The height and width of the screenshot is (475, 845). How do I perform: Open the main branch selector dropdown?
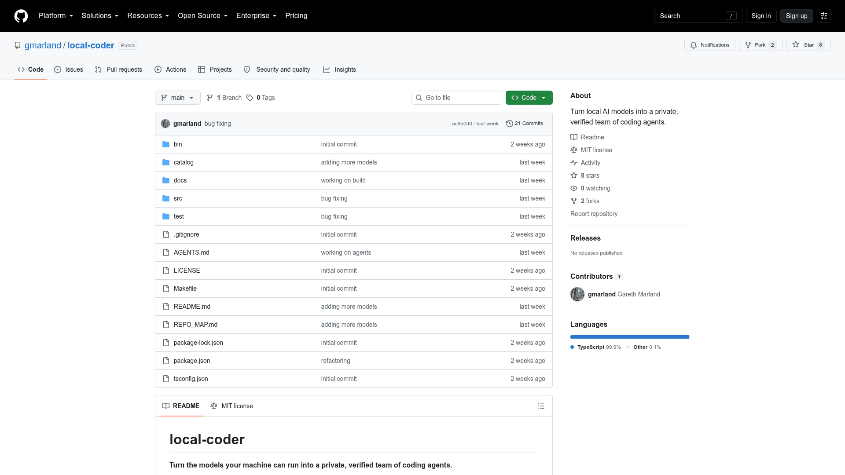click(x=178, y=98)
